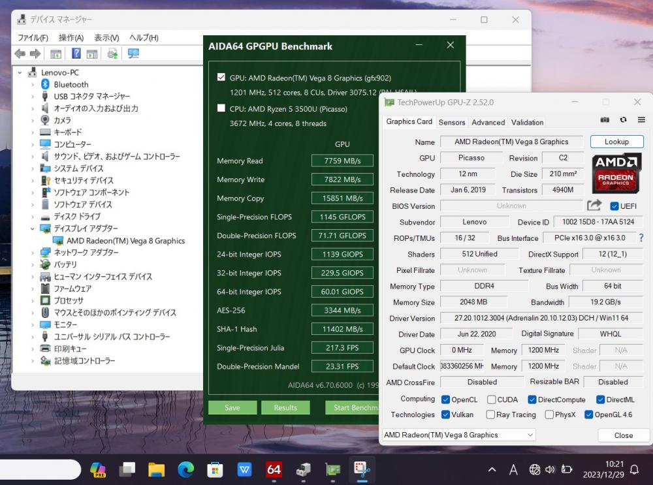Open the ヘルプ(H) menu

click(144, 38)
